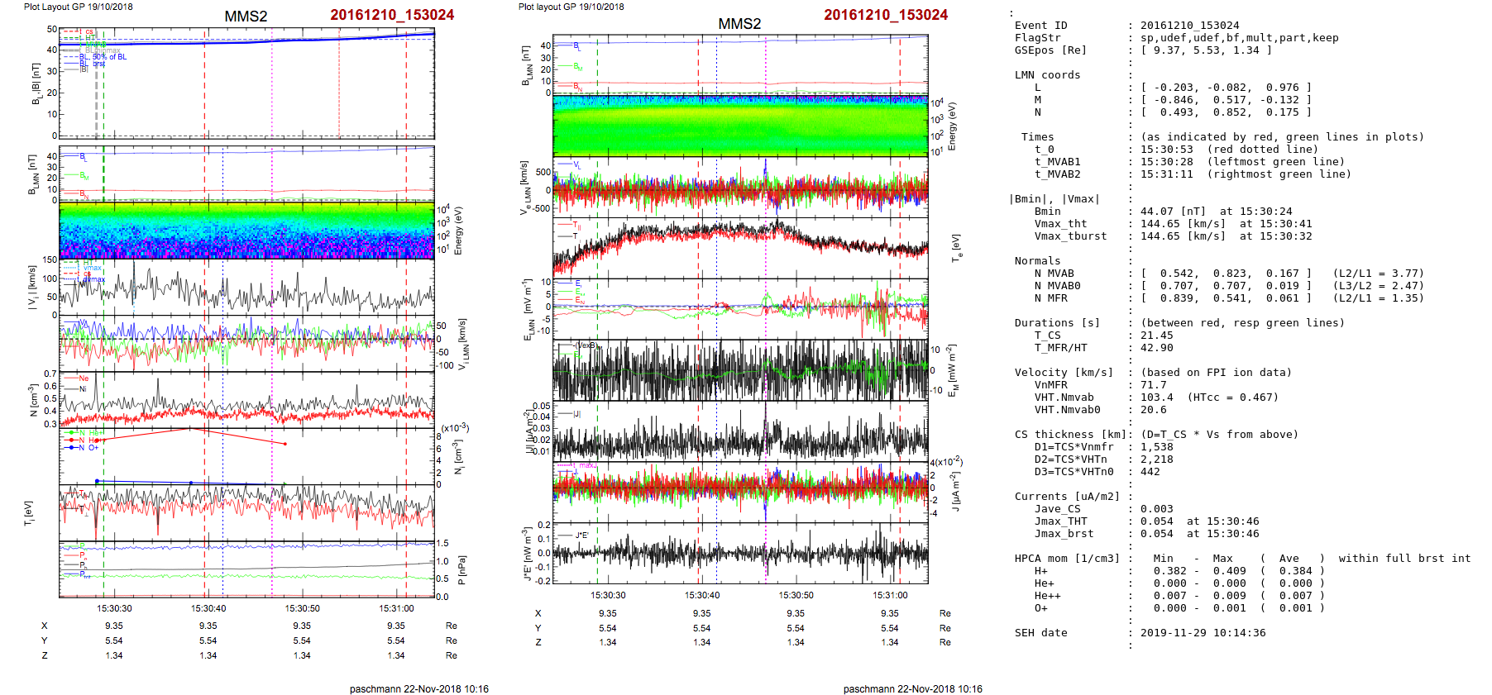Click the red 20161210_153024 heading on left plot
This screenshot has width=1492, height=695.
point(392,15)
